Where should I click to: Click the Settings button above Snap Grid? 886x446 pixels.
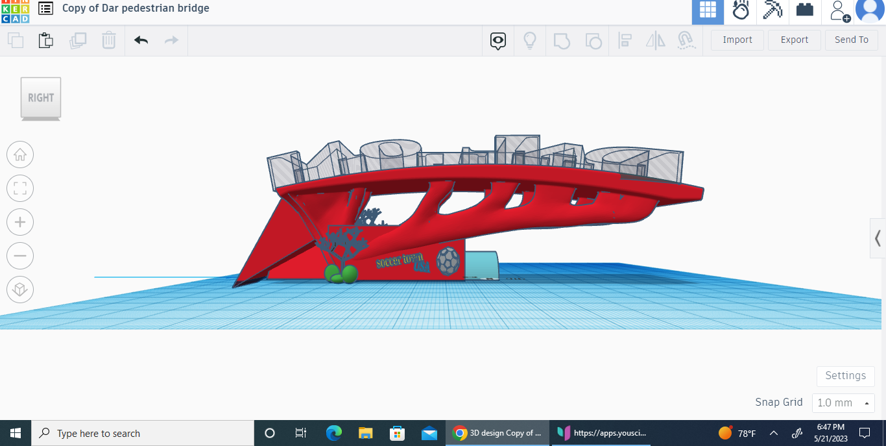pyautogui.click(x=845, y=376)
